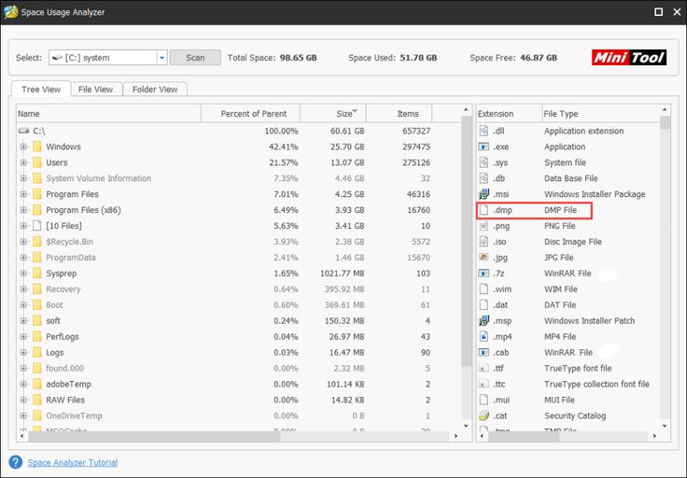
Task: Click the .dat file icon
Action: tap(484, 304)
